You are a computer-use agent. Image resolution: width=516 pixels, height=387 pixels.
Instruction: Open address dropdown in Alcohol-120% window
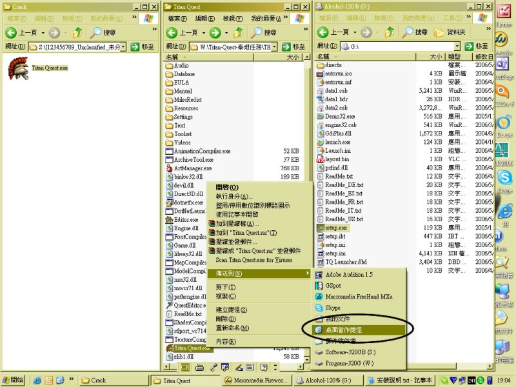457,46
